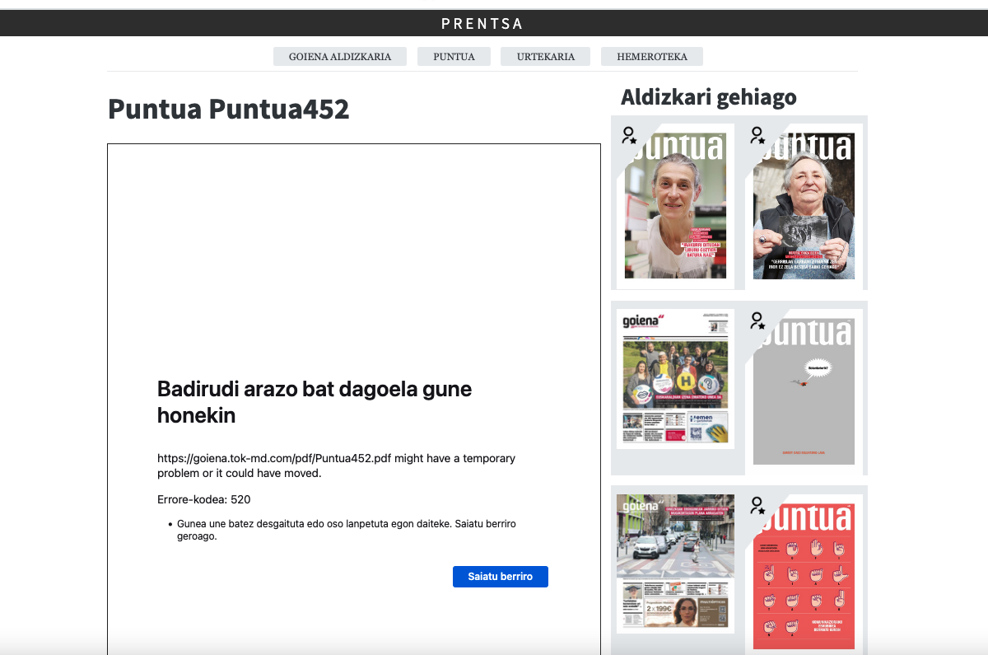The width and height of the screenshot is (988, 655).
Task: Click subscriber icon on grey Puntua cover
Action: pos(758,320)
